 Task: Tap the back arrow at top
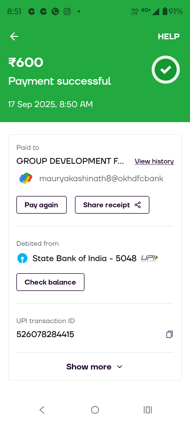(14, 36)
